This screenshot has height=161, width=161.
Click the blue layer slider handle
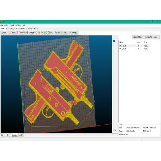tap(114, 41)
